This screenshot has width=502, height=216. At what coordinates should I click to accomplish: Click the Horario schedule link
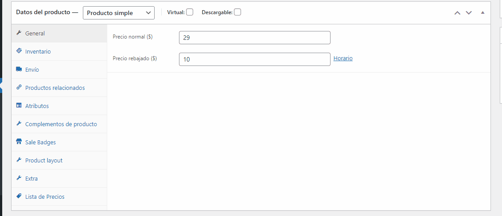point(343,58)
